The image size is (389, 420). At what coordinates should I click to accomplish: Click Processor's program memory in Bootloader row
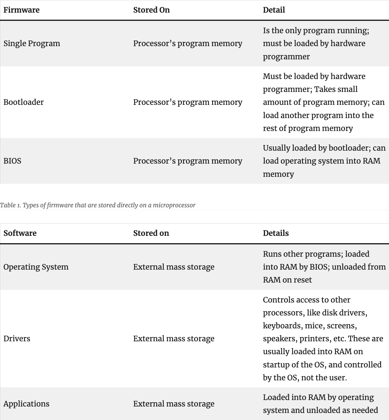[x=188, y=102]
